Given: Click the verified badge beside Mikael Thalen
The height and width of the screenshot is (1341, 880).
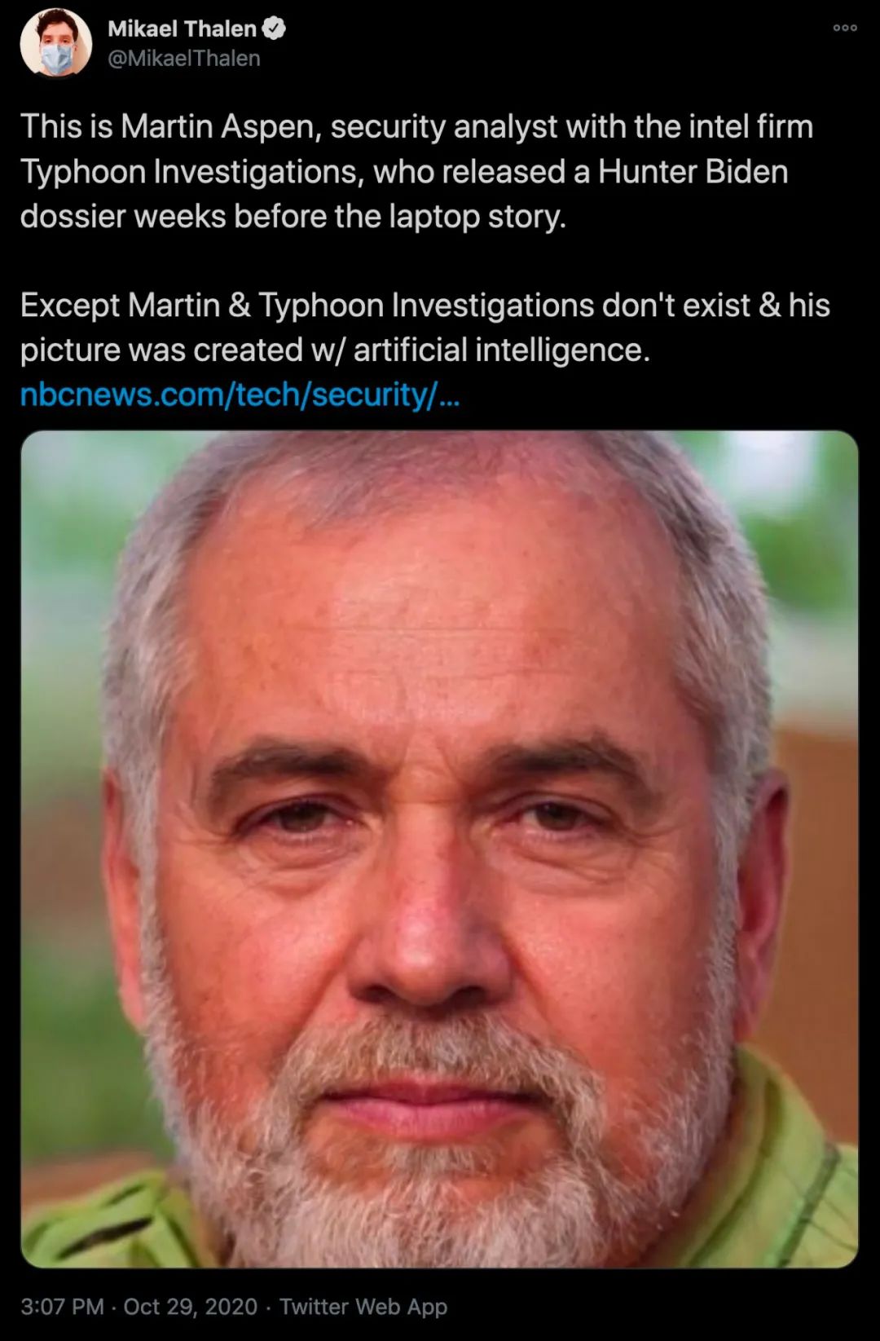Looking at the screenshot, I should (x=274, y=29).
